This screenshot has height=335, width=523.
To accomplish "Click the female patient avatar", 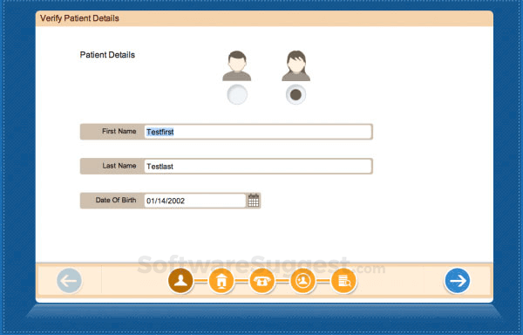I will [295, 65].
